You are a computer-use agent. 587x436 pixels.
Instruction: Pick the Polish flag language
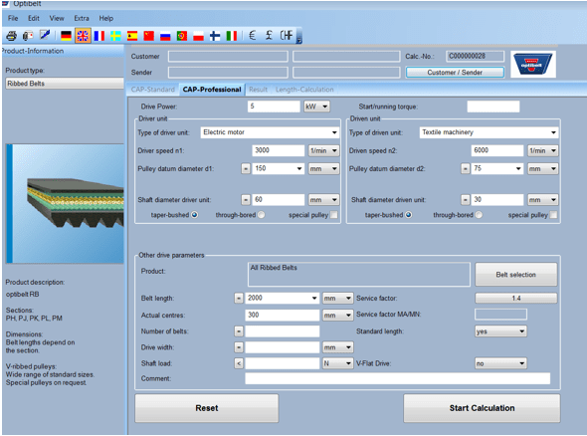[x=198, y=36]
